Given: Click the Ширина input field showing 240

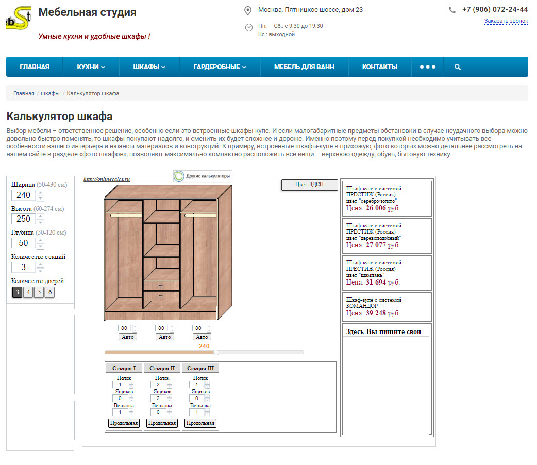Looking at the screenshot, I should click(x=23, y=195).
